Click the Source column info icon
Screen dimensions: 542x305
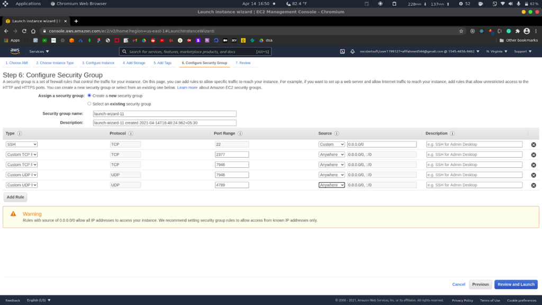[x=337, y=133]
